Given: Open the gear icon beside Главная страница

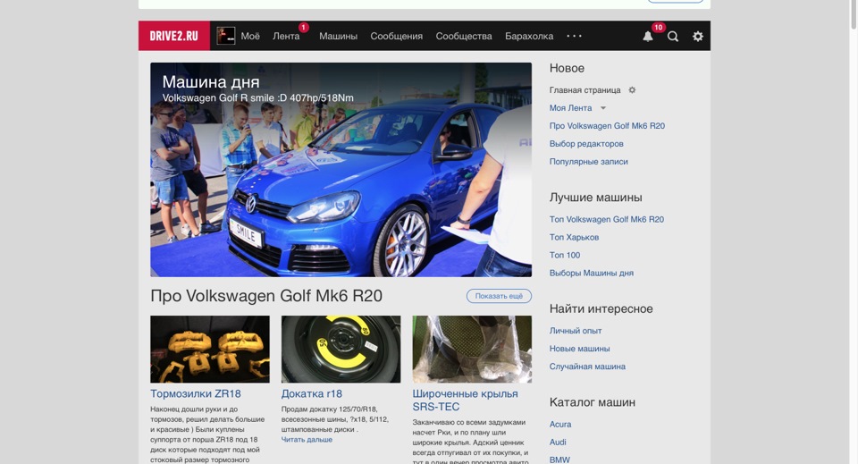Looking at the screenshot, I should pyautogui.click(x=632, y=89).
